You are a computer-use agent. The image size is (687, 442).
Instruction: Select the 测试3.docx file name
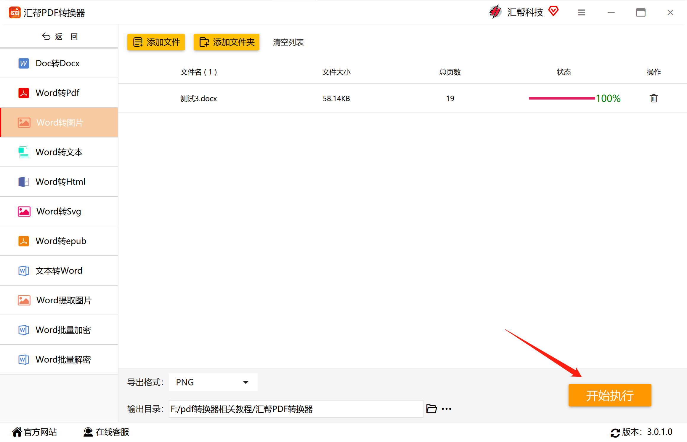point(198,98)
